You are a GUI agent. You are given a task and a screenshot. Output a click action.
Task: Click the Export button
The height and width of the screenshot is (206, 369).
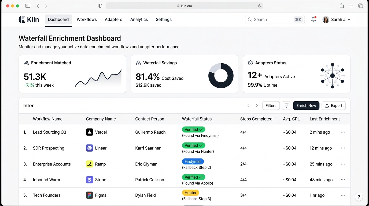[334, 106]
